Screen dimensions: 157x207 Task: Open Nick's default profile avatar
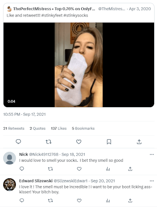10,158
